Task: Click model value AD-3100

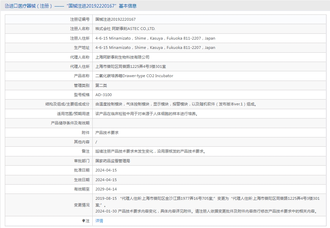Action: pyautogui.click(x=104, y=95)
